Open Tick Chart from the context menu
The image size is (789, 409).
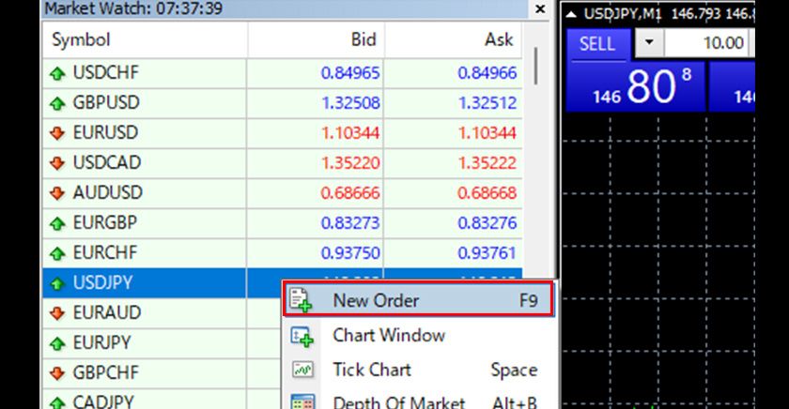click(x=371, y=370)
